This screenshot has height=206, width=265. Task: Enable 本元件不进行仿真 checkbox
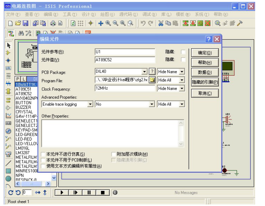tap(43, 154)
